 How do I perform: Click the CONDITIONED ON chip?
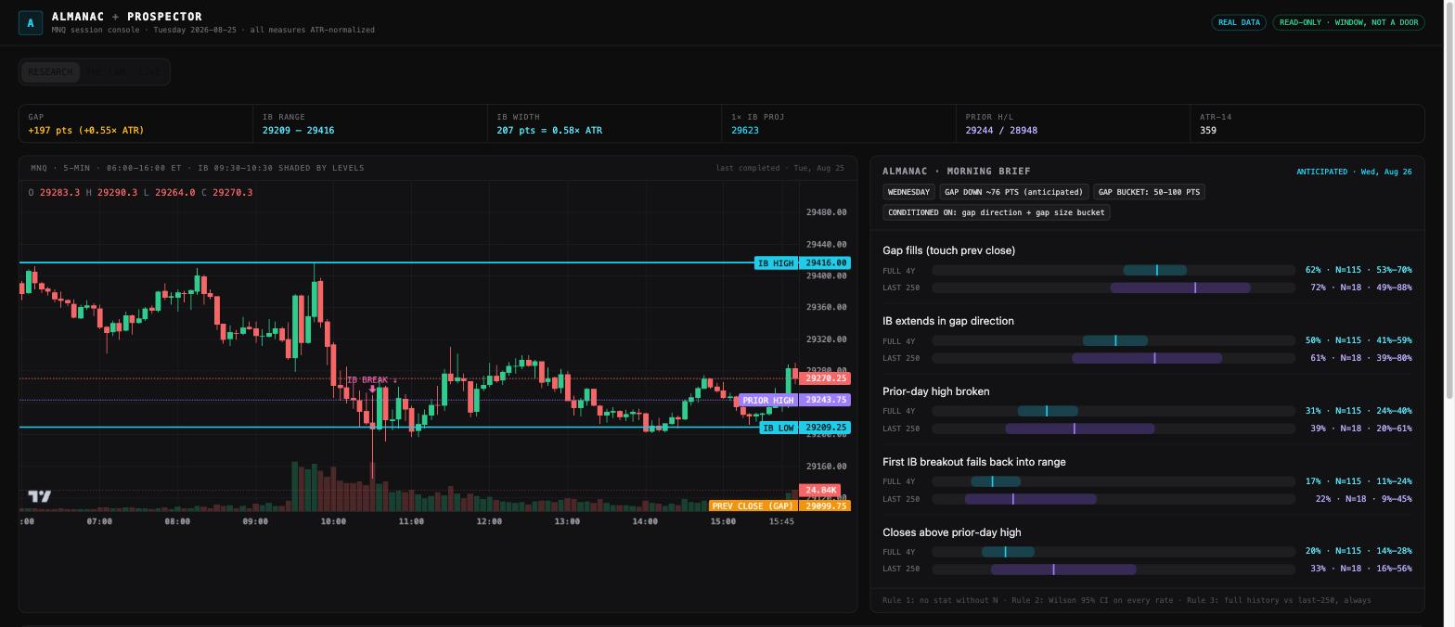pos(996,212)
